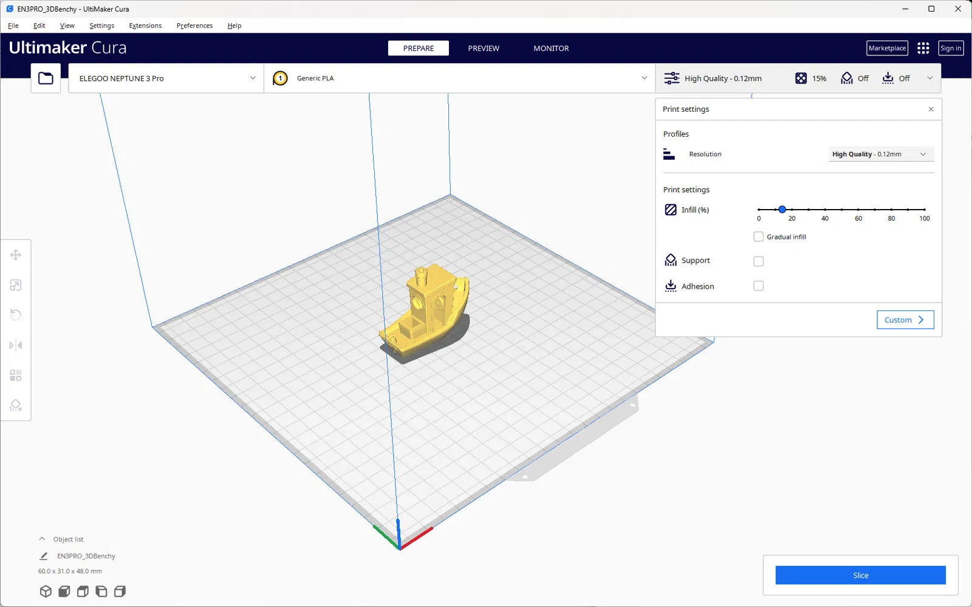The width and height of the screenshot is (972, 607).
Task: Open the File menu
Action: pos(13,26)
